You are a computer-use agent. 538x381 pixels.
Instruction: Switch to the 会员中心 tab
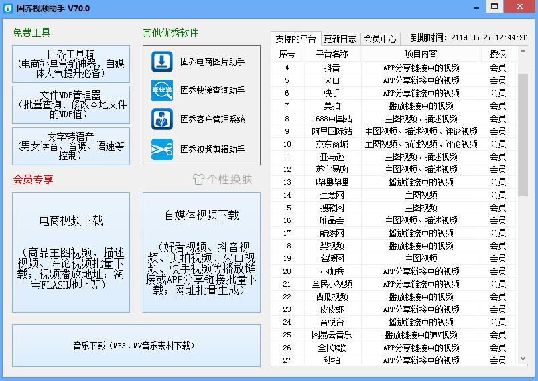380,39
